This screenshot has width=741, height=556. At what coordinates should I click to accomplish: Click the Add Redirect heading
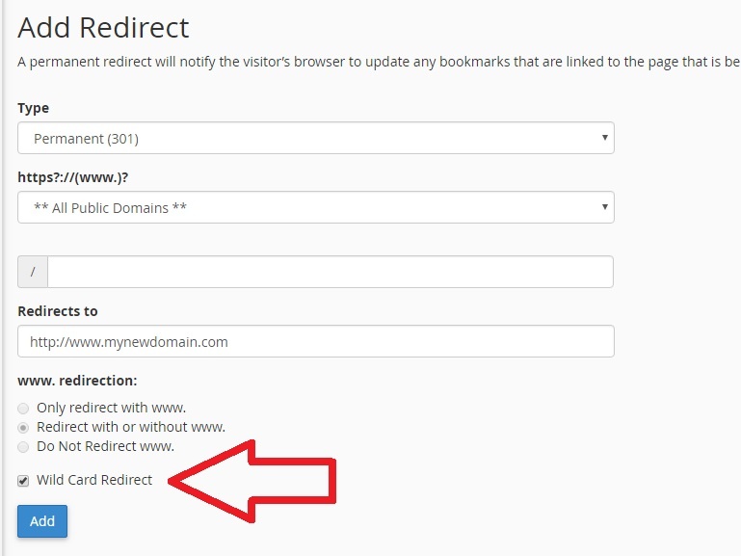click(x=103, y=27)
